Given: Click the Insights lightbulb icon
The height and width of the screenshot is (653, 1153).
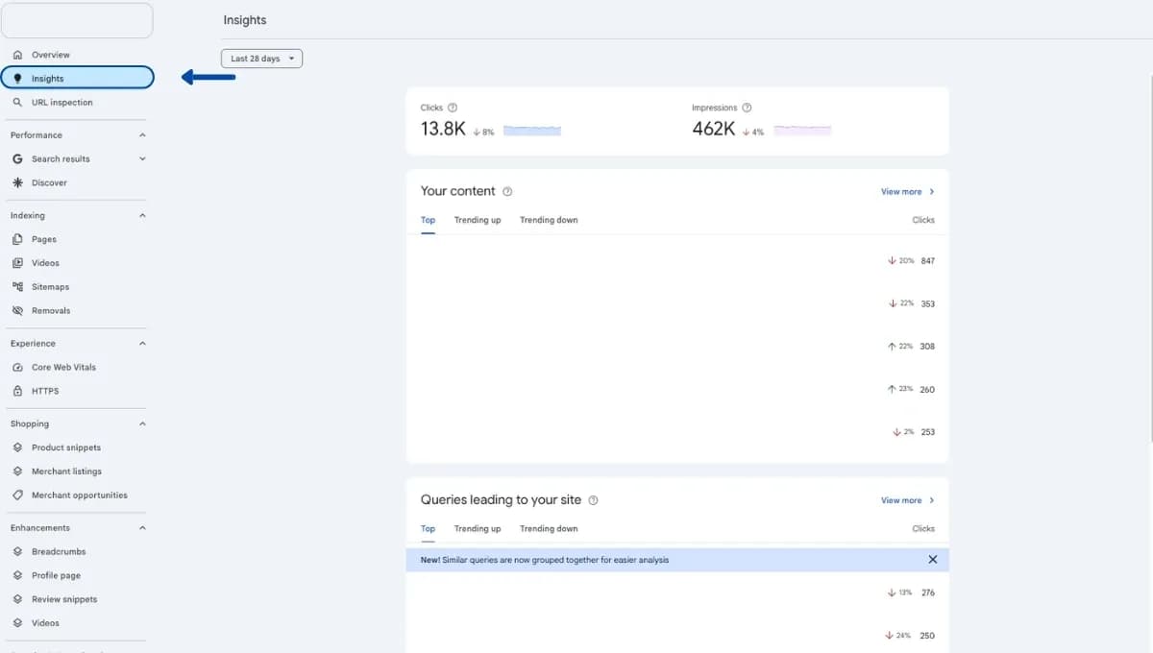Looking at the screenshot, I should point(17,79).
